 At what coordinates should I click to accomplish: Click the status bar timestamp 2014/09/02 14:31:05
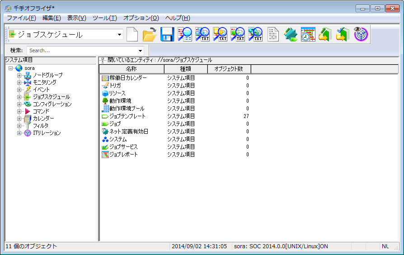pos(199,246)
